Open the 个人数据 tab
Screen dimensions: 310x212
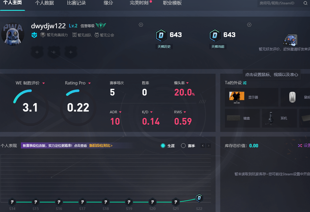(44, 3)
